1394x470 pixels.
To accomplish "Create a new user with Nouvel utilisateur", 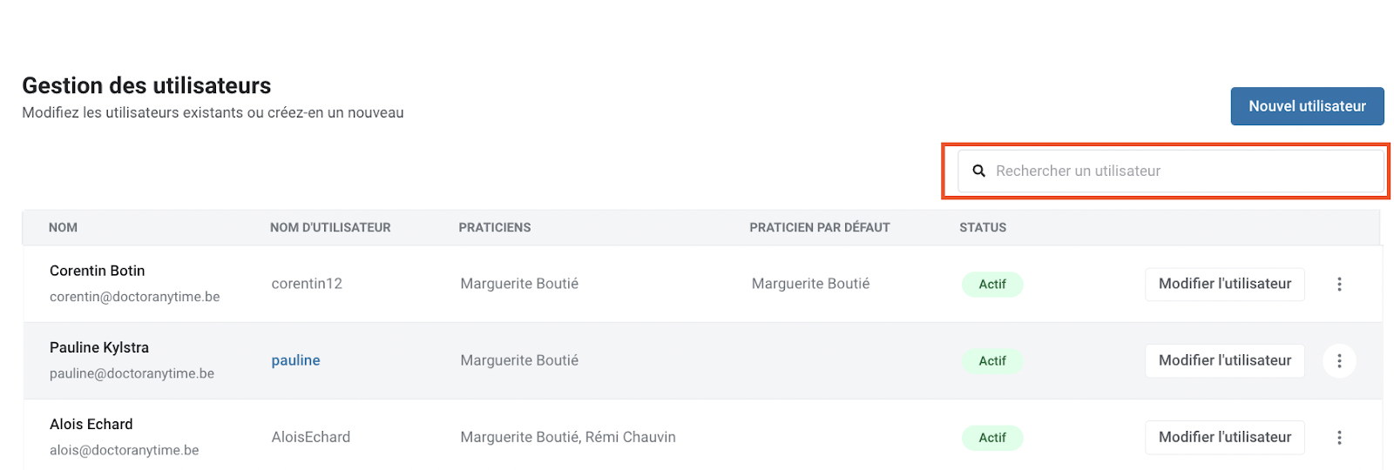I will tap(1307, 106).
